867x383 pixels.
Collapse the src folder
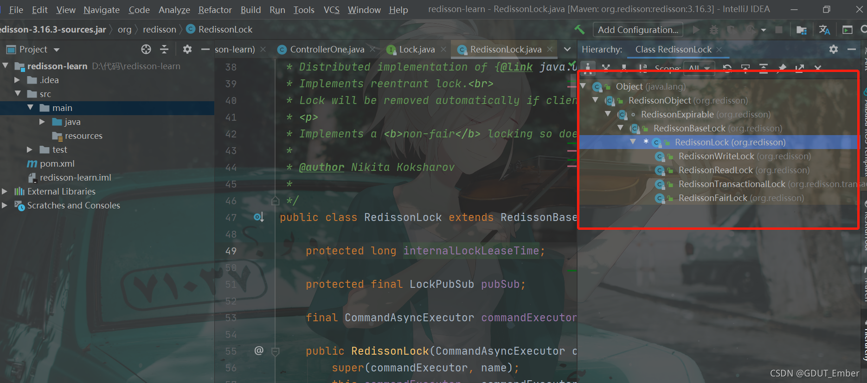pyautogui.click(x=18, y=94)
